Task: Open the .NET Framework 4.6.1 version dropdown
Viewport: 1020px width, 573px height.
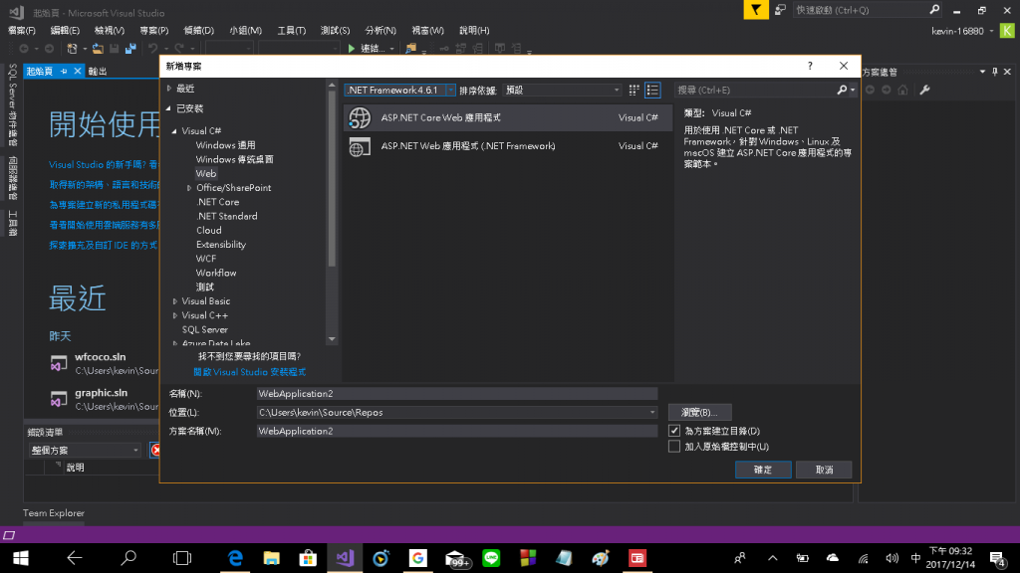Action: point(450,91)
